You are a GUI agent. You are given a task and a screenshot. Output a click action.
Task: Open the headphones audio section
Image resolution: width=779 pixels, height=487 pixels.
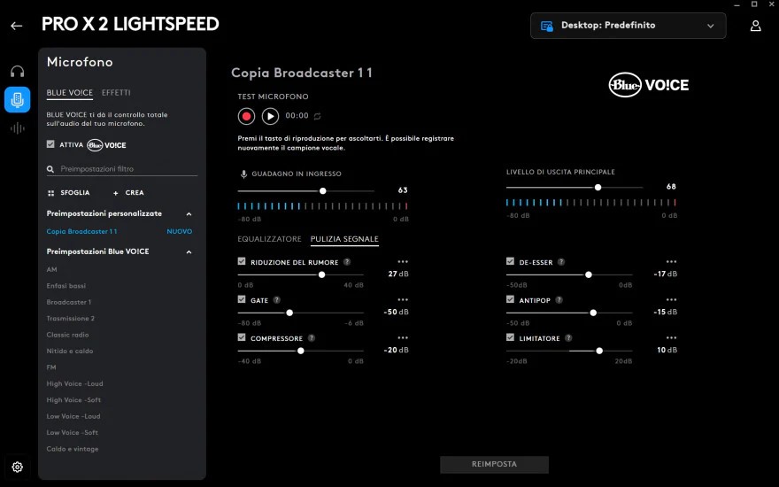18,72
